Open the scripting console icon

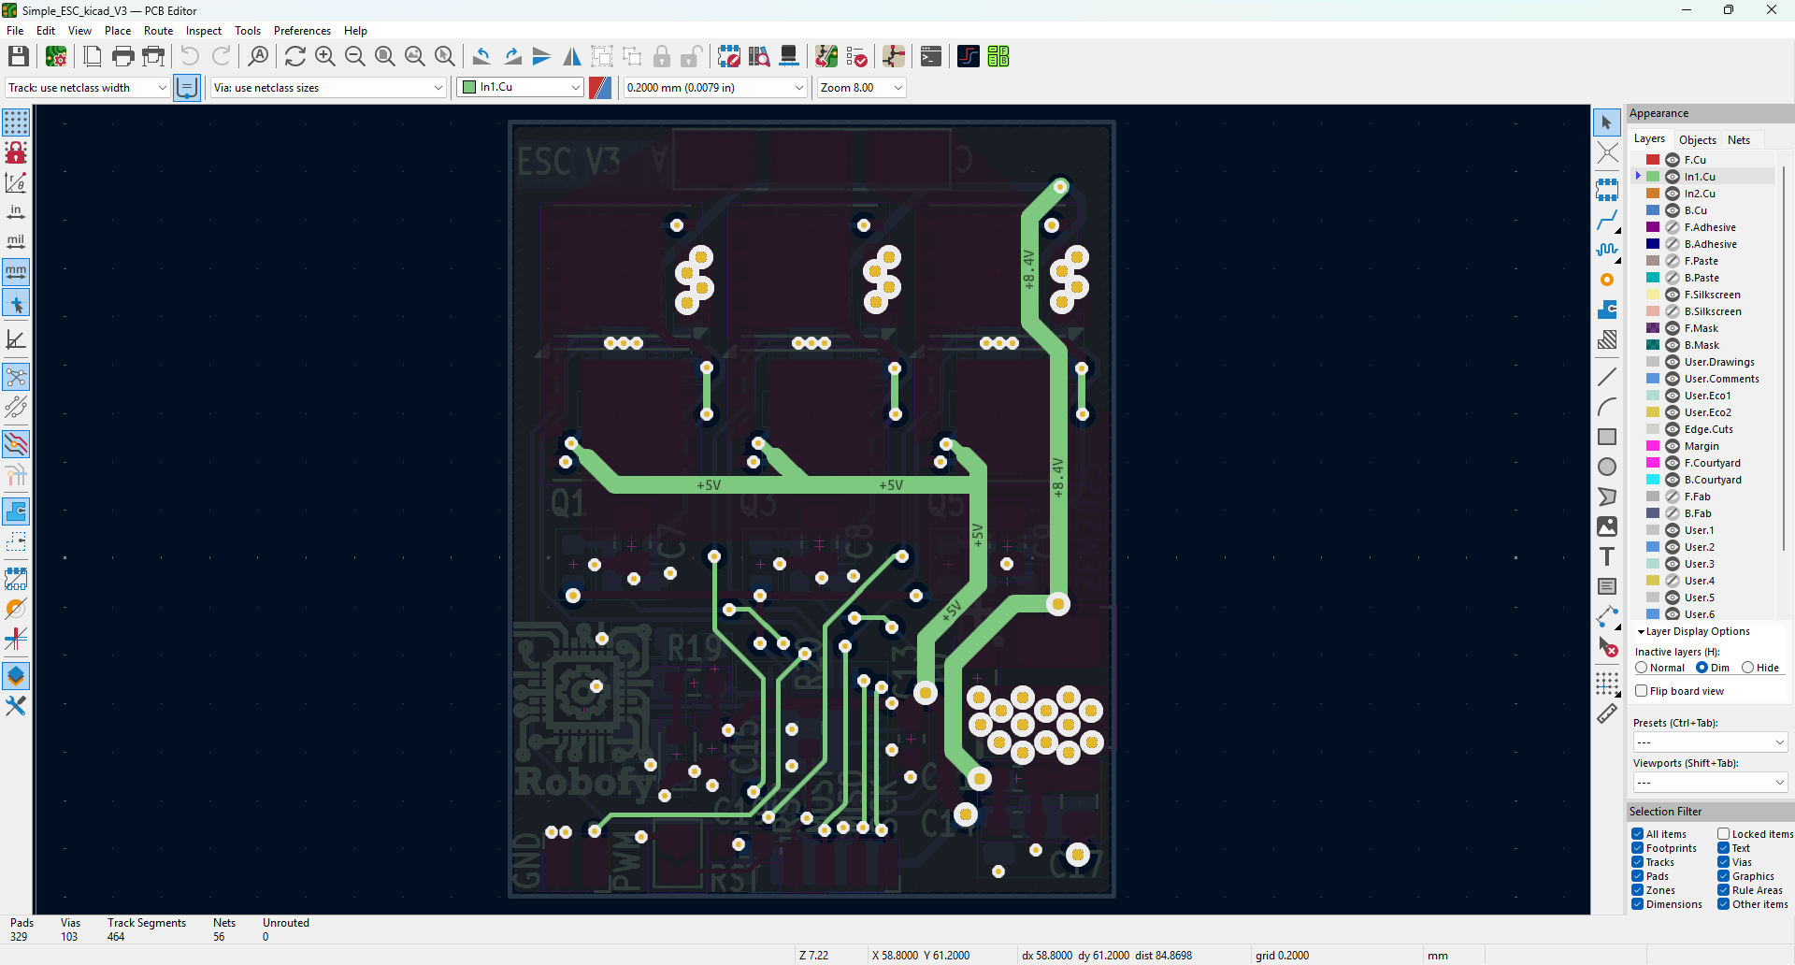click(x=931, y=57)
